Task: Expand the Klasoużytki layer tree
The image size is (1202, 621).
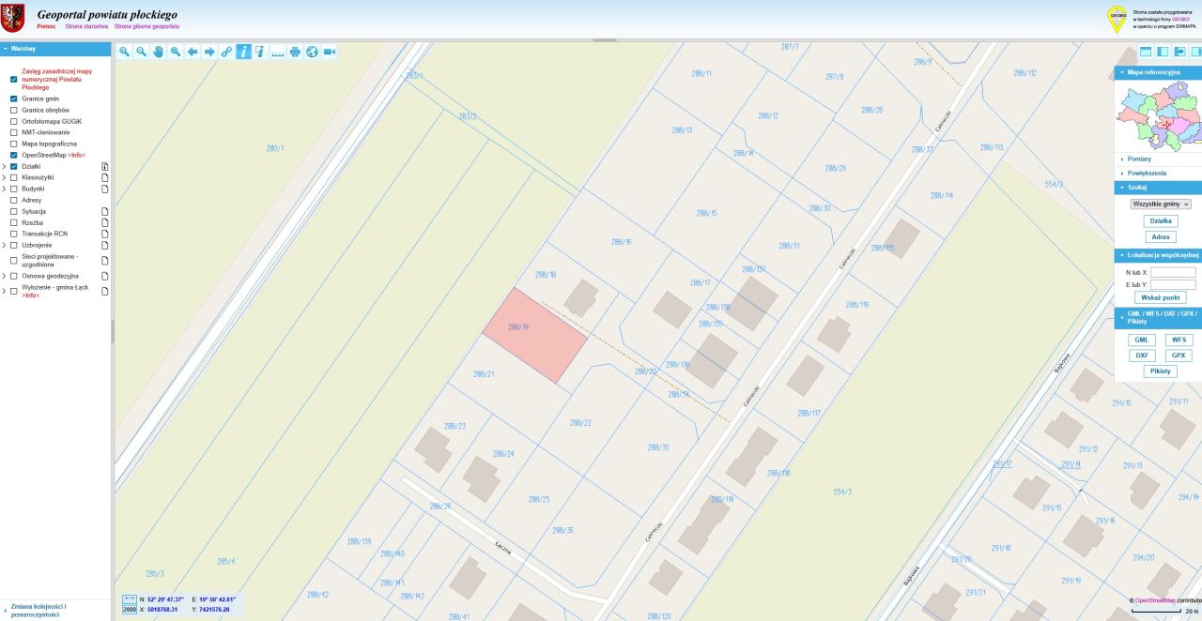Action: (4, 177)
